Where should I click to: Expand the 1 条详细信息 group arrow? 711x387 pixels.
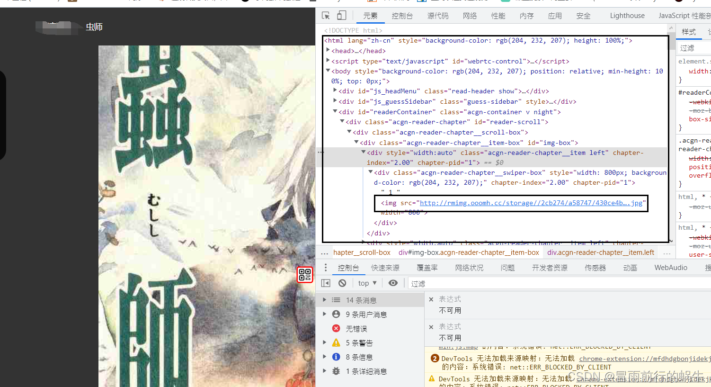click(x=324, y=371)
